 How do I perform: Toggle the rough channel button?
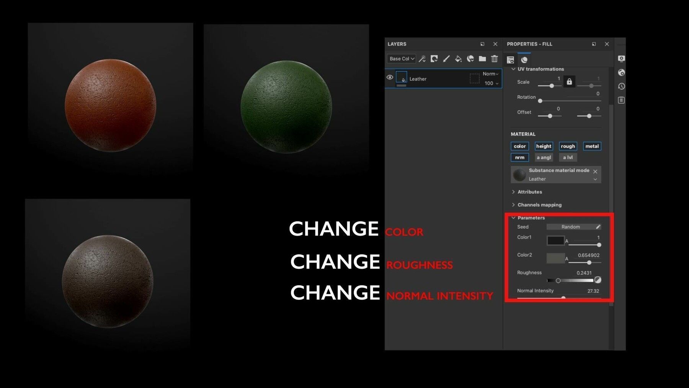point(568,146)
